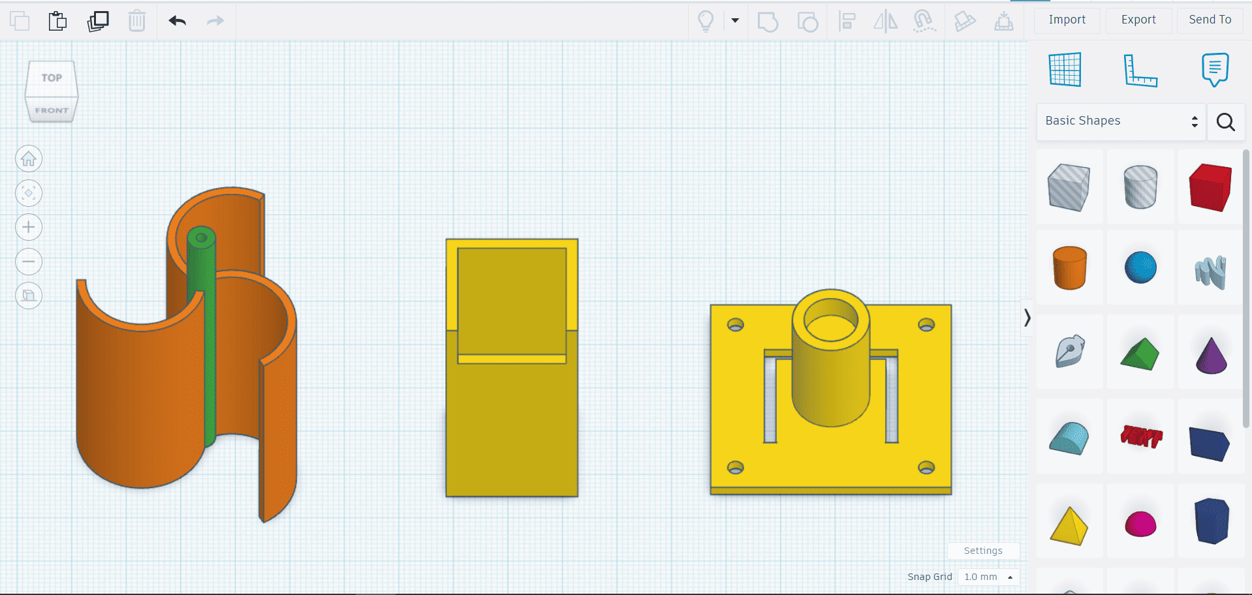
Task: Zoom out with the minus icon
Action: coord(29,262)
